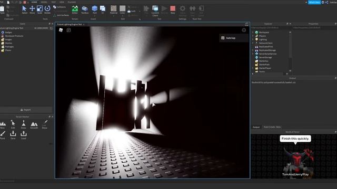This screenshot has height=189, width=337.
Task: Expand the NetworkClient node
Action: click(x=253, y=43)
